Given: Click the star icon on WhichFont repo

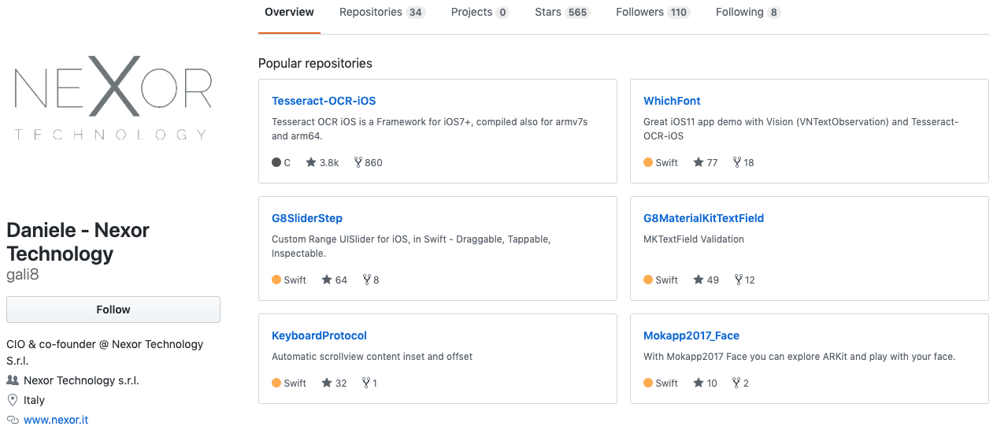Looking at the screenshot, I should [x=699, y=162].
